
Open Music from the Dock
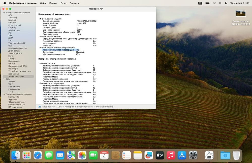point(171,155)
